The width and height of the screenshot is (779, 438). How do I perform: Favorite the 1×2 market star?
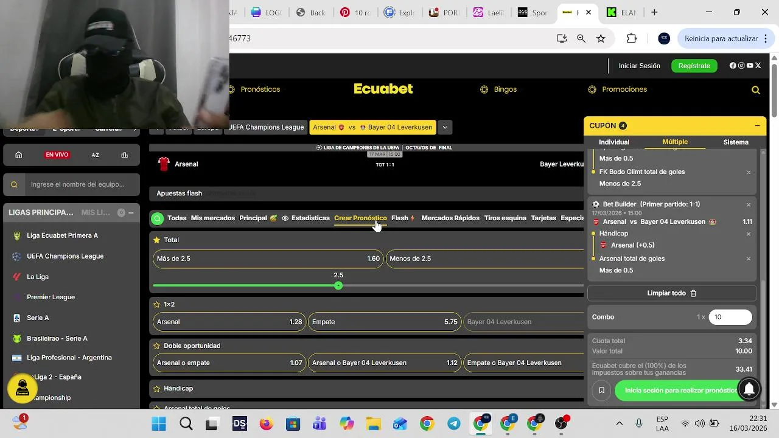(x=156, y=304)
